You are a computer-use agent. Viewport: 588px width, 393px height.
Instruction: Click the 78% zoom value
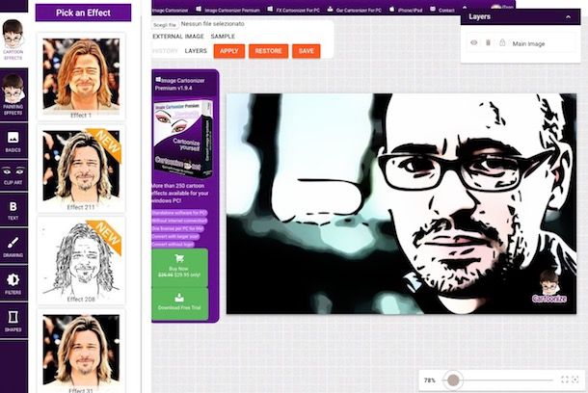pyautogui.click(x=429, y=380)
